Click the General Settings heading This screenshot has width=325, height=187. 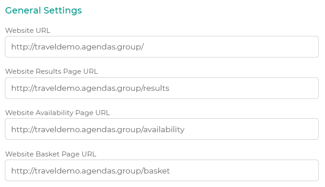coord(43,10)
